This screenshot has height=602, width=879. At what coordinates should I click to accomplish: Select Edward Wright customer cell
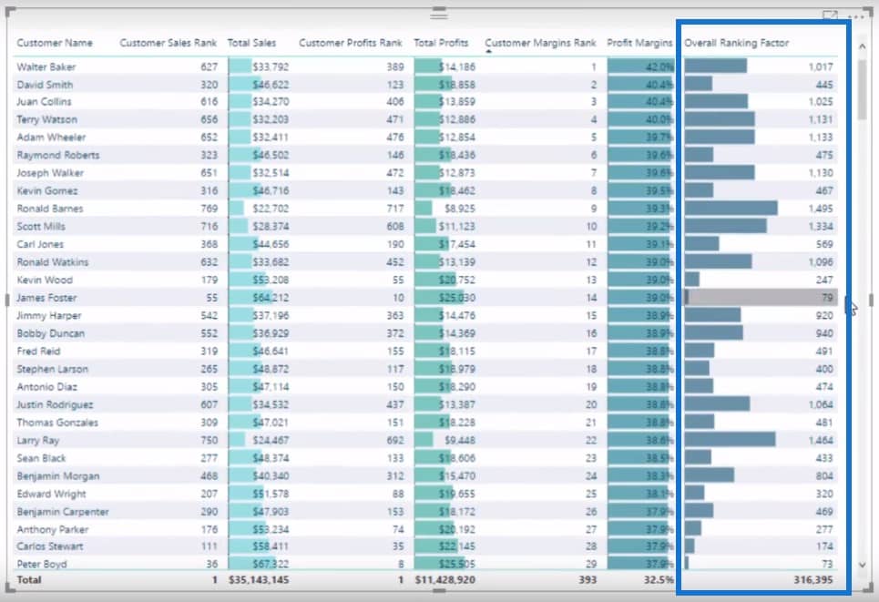(51, 494)
